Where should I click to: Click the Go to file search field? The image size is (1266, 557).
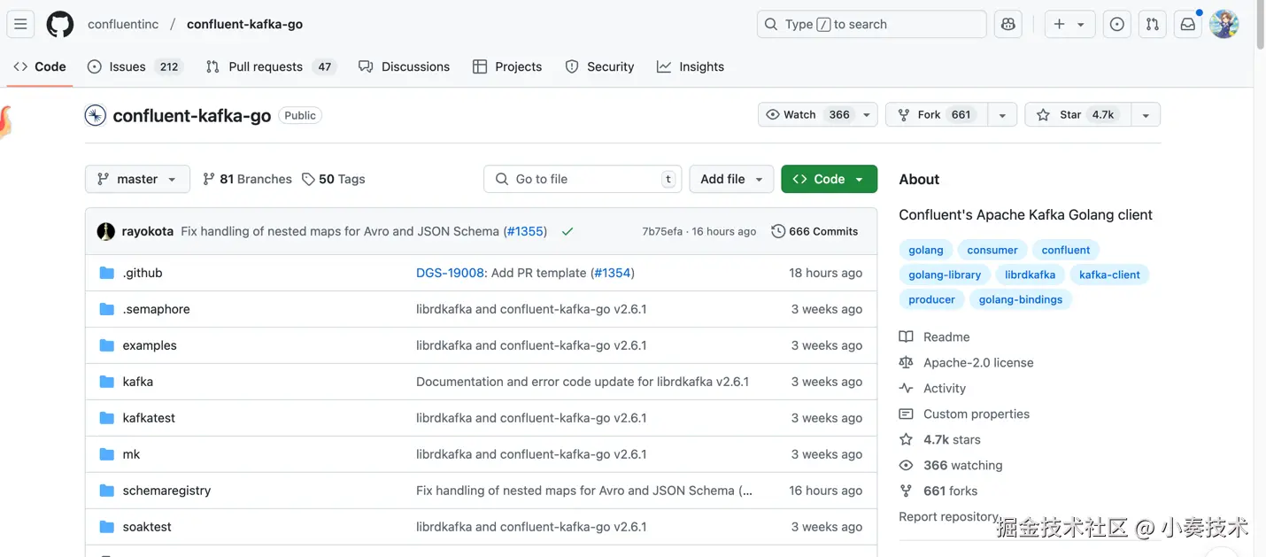pyautogui.click(x=583, y=179)
